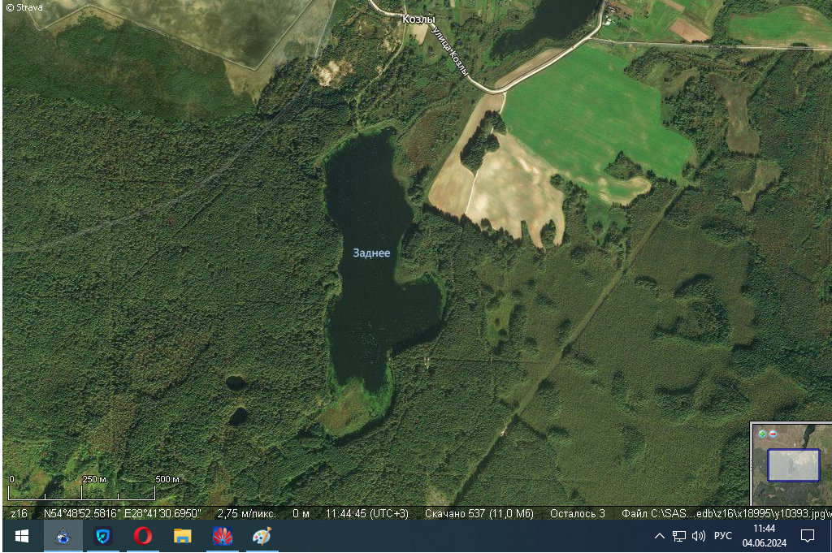Image resolution: width=832 pixels, height=553 pixels.
Task: Click the blue shield app taskbar icon
Action: click(x=103, y=536)
